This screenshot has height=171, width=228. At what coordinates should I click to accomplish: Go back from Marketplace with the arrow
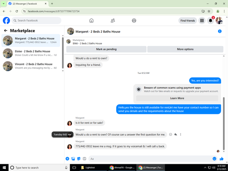point(6,31)
